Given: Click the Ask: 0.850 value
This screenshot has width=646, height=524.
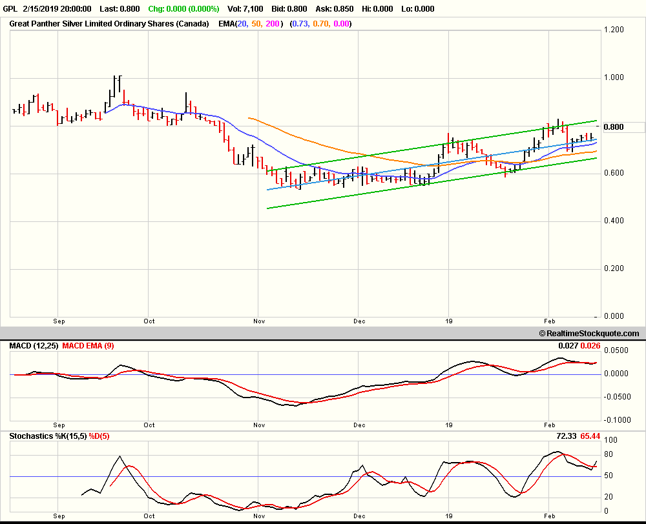Looking at the screenshot, I should point(335,8).
